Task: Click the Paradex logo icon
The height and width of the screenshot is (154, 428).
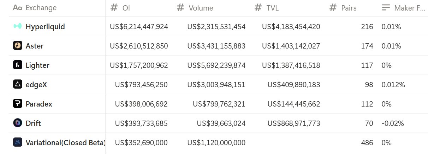Action: (x=18, y=104)
